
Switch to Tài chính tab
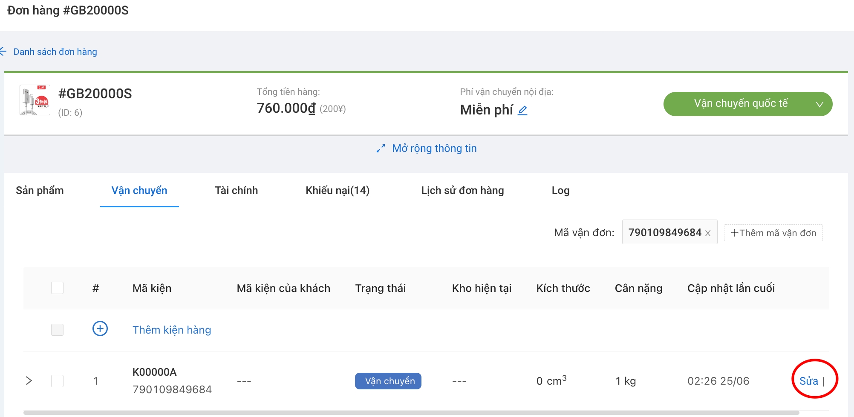[236, 191]
